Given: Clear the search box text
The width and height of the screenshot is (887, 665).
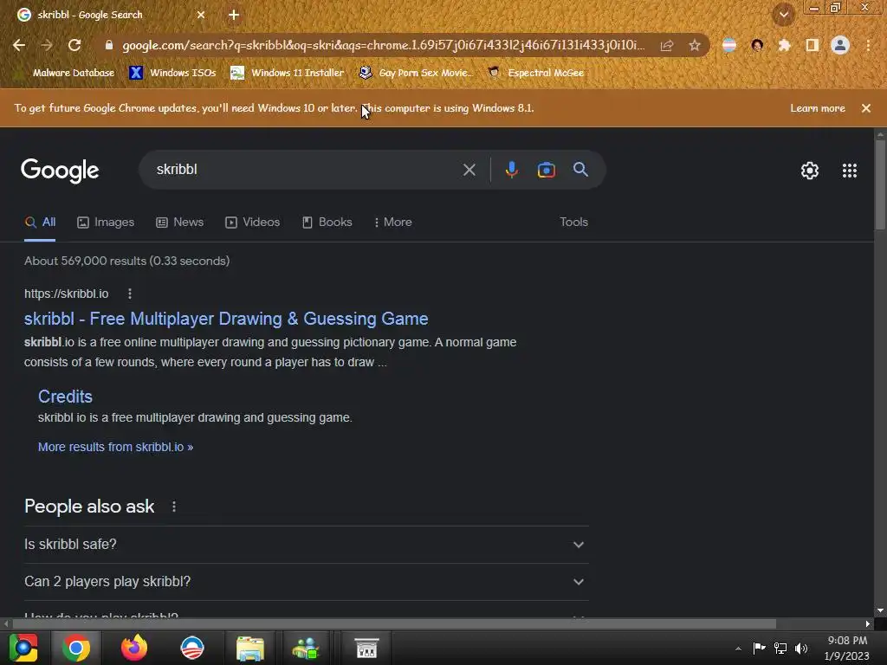Looking at the screenshot, I should [x=469, y=170].
